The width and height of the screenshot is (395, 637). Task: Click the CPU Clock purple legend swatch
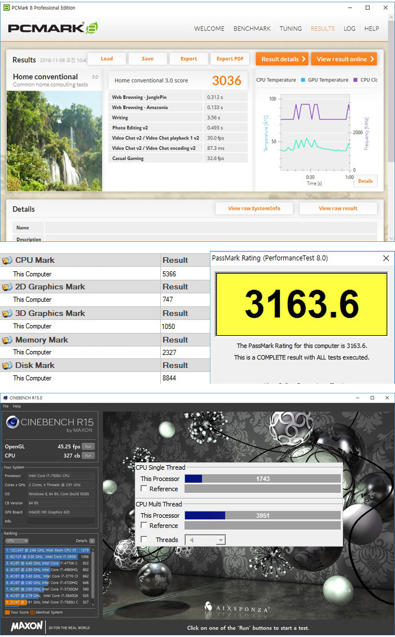click(355, 80)
